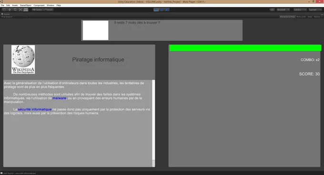Click the Wikipedia globe logo

tap(23, 59)
